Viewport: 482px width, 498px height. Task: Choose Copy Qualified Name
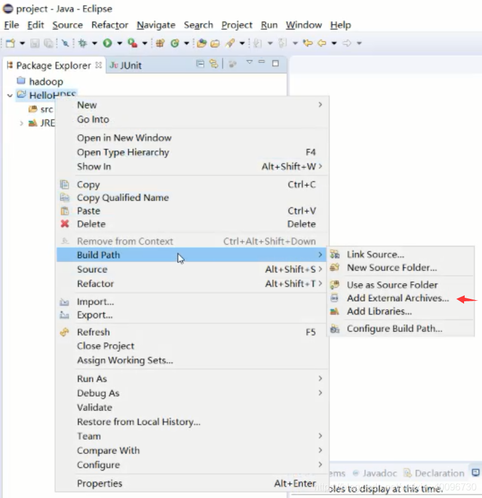(x=192, y=197)
